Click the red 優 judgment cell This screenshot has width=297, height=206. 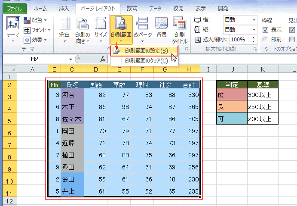click(232, 94)
